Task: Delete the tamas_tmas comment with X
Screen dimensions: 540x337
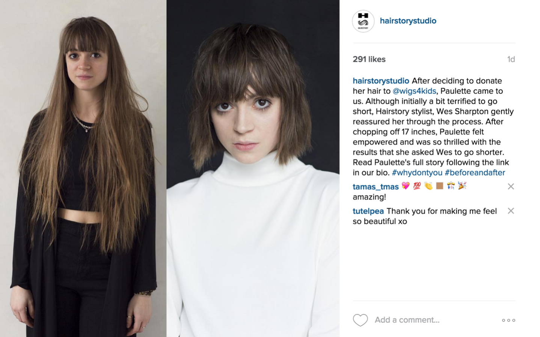Action: (511, 187)
